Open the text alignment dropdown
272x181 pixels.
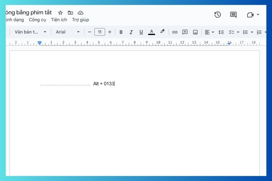click(209, 32)
